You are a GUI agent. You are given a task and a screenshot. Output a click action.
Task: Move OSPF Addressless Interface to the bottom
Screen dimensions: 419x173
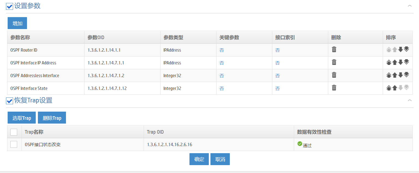(x=406, y=75)
